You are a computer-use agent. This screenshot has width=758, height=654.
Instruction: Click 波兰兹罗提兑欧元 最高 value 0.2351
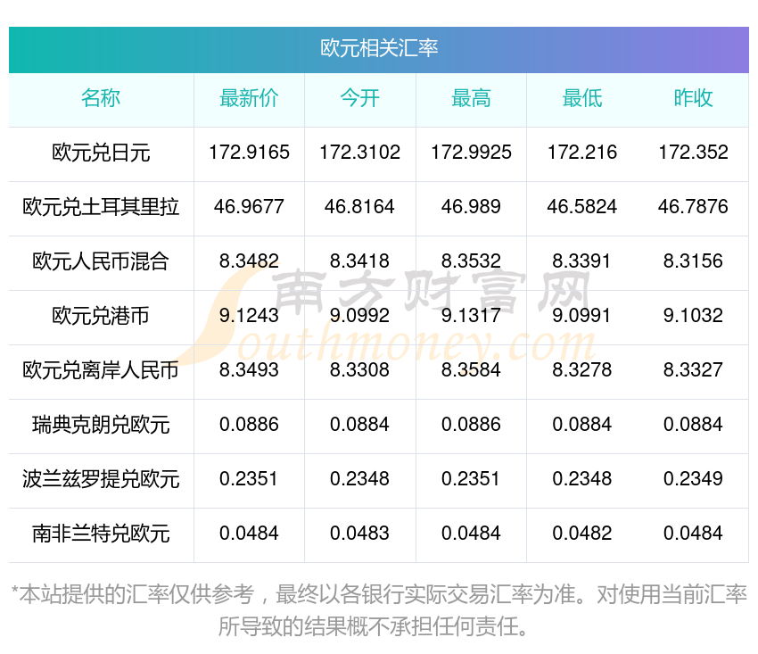[x=471, y=479]
